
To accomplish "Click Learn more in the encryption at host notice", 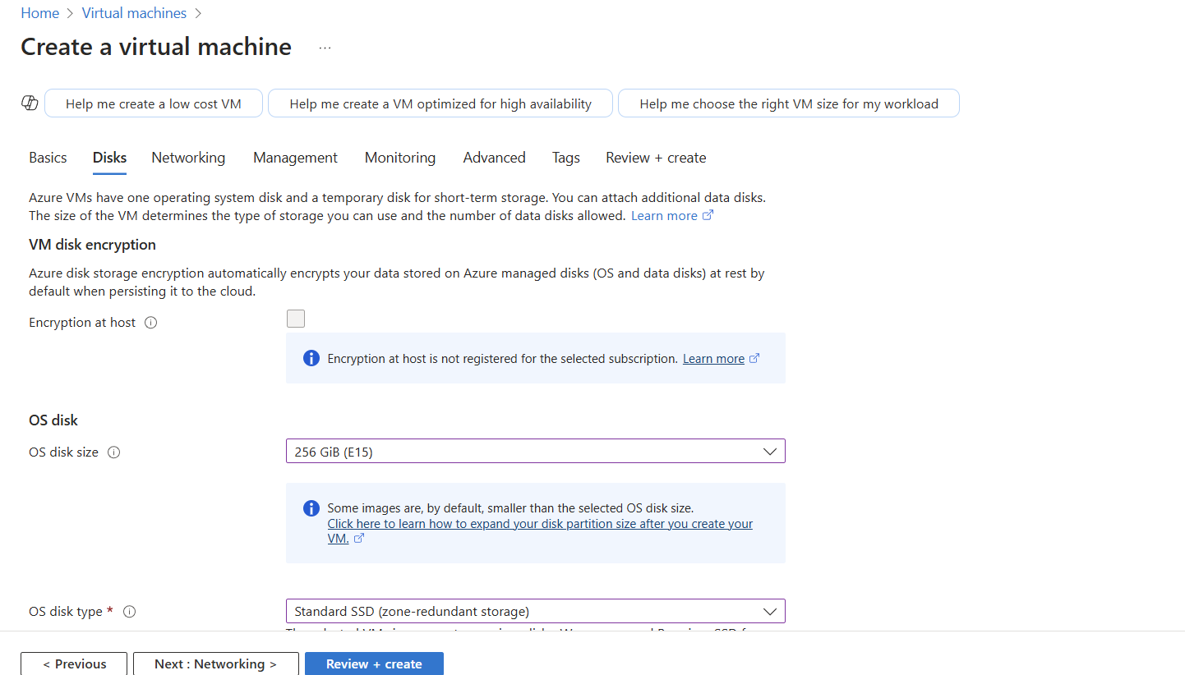I will point(713,359).
